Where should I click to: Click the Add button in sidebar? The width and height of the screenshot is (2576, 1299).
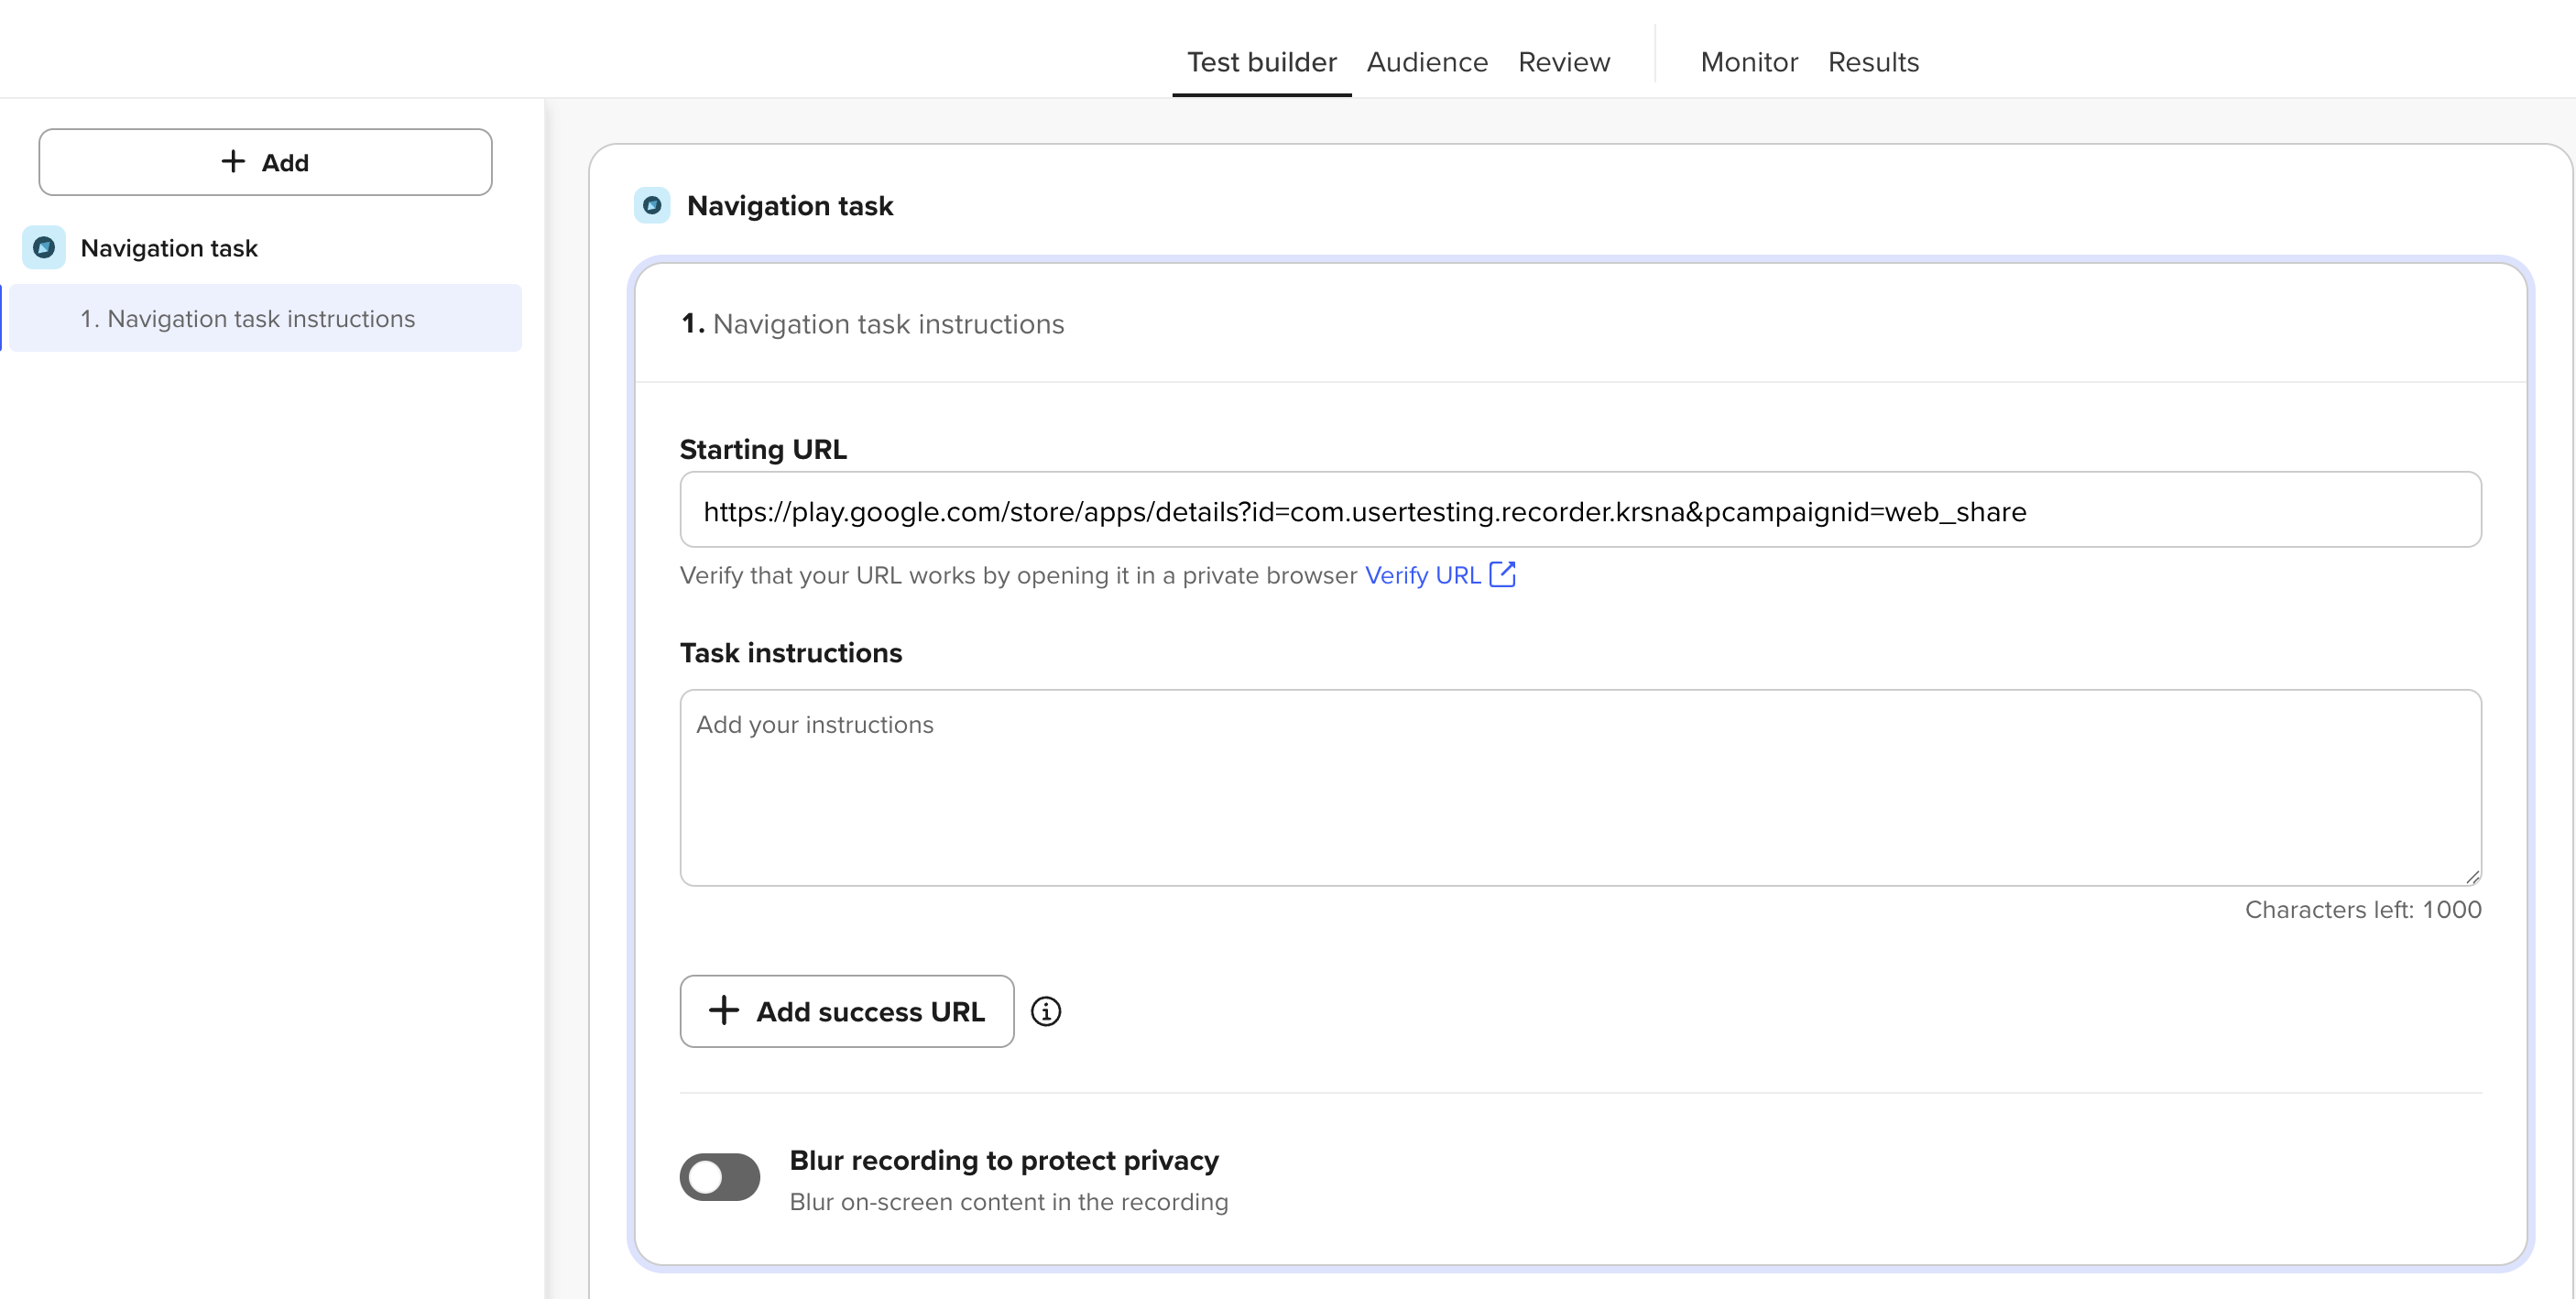click(x=265, y=162)
